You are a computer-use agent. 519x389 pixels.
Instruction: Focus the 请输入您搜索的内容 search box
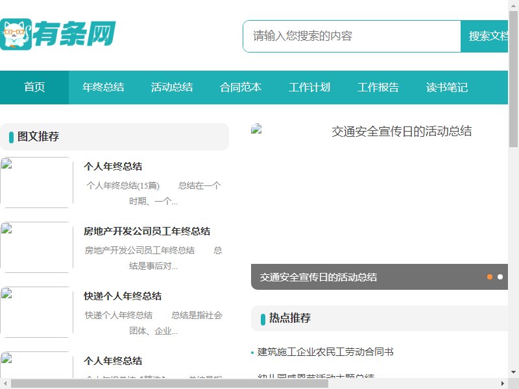(x=352, y=36)
